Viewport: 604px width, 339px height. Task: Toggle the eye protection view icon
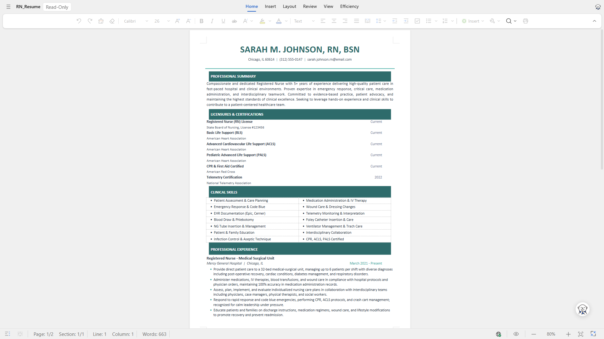click(x=516, y=334)
